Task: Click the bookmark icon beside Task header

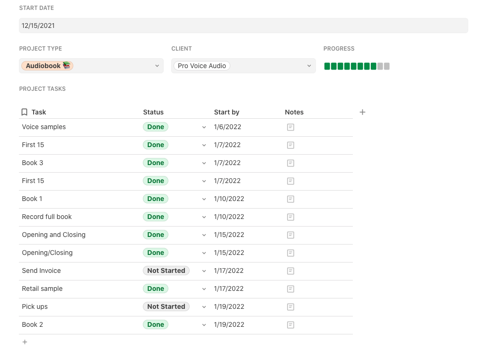Action: 25,112
